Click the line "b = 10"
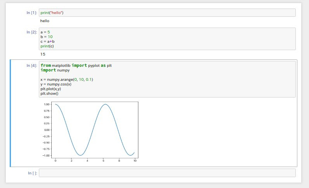The image size is (309, 188). tap(47, 37)
